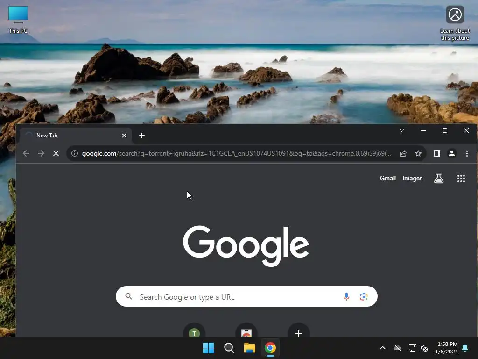478x359 pixels.
Task: Show hidden tray icons
Action: [x=383, y=348]
